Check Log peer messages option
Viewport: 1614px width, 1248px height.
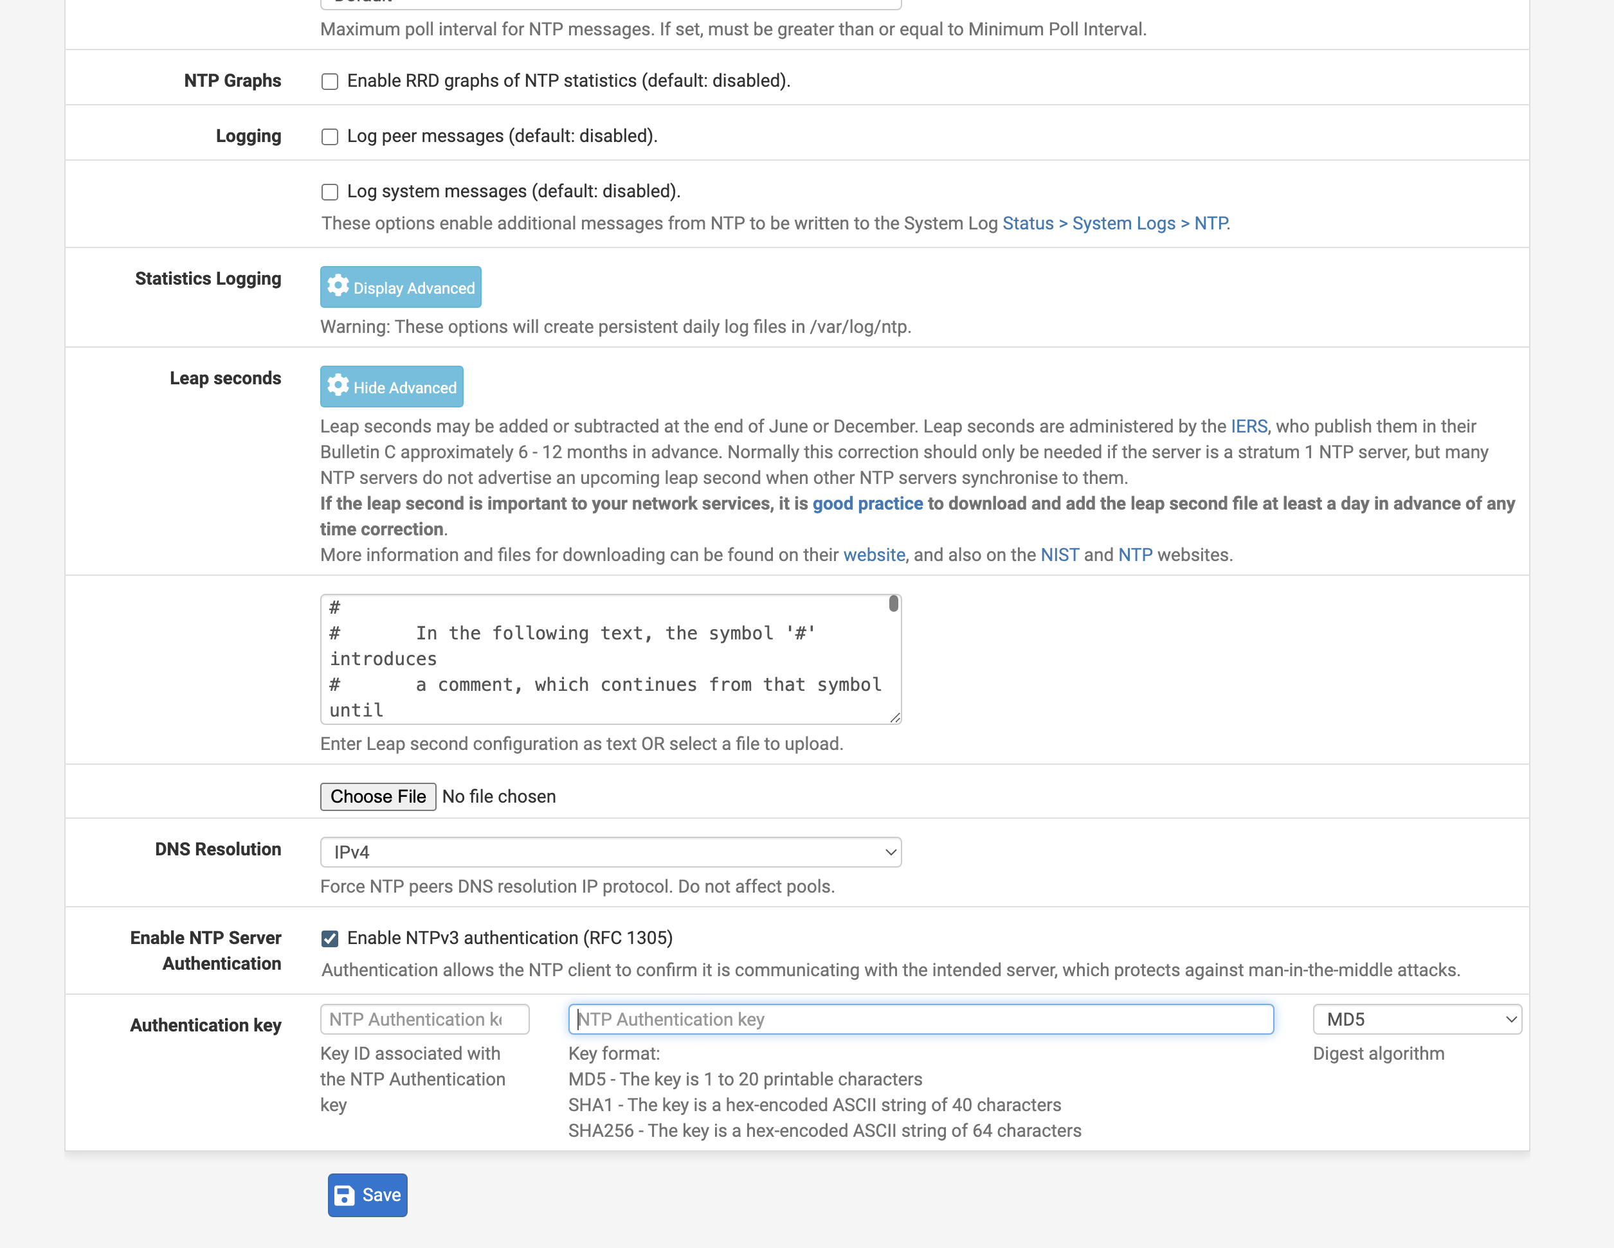click(x=330, y=137)
